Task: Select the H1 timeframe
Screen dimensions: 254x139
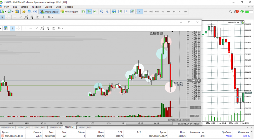Action: 163,11
